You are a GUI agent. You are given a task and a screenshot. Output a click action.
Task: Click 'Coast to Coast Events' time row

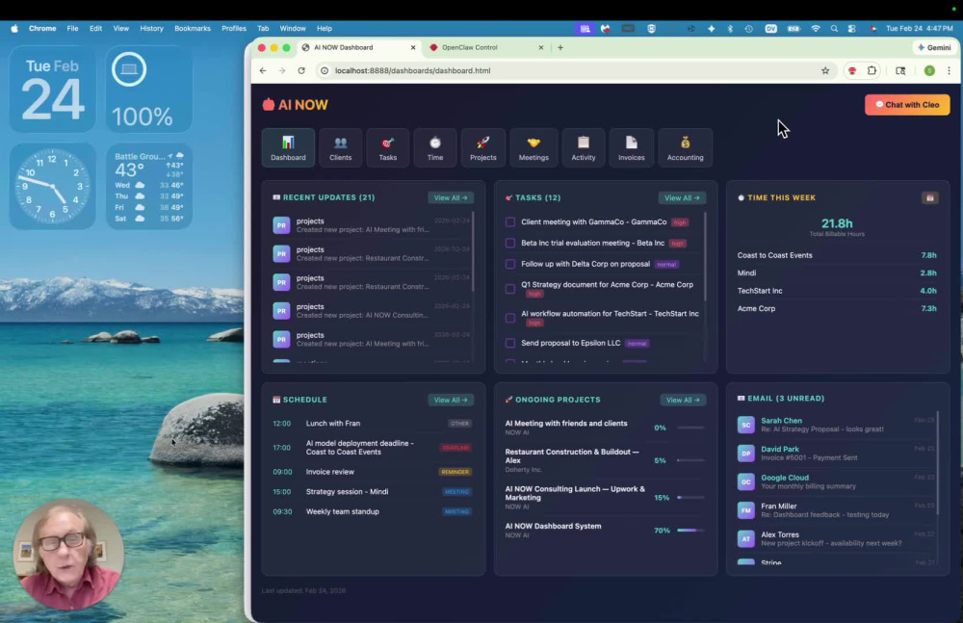(837, 255)
